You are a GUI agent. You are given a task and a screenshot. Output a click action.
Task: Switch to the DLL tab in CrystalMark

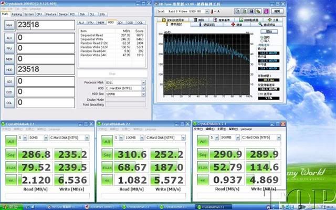(x=92, y=14)
